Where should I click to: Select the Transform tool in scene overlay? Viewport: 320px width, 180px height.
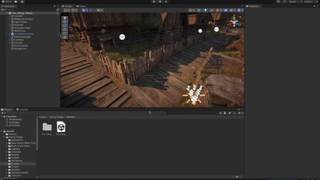click(65, 37)
